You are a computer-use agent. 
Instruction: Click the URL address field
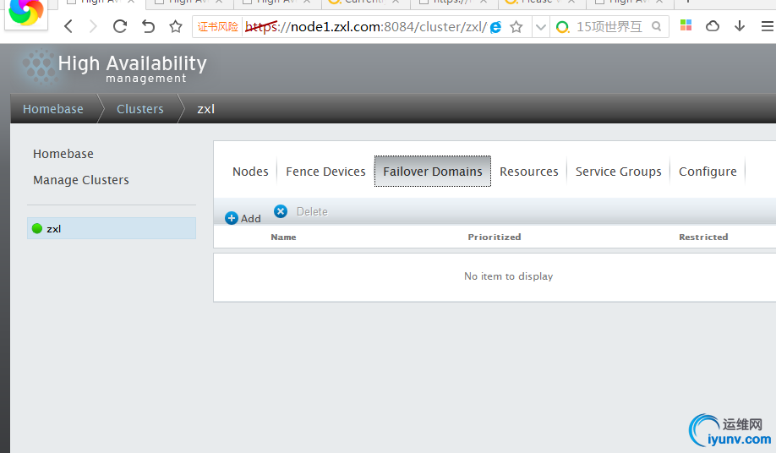point(366,27)
